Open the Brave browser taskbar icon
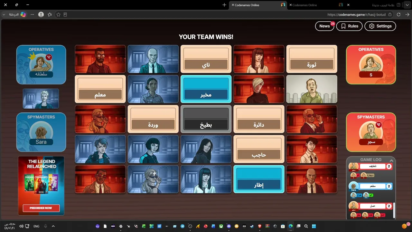Viewport: 412px width, 232px height. 260,226
